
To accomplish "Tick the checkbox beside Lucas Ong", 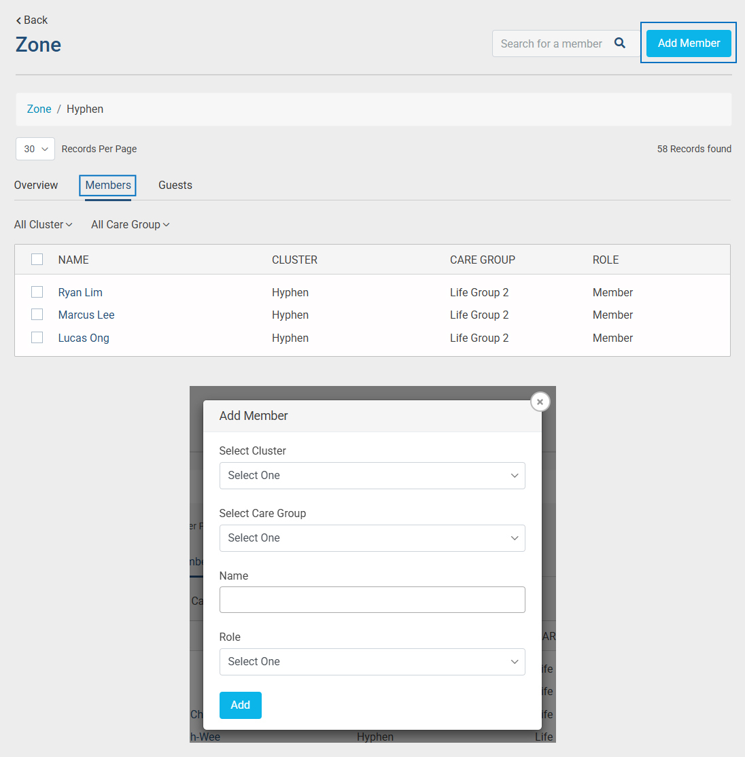I will coord(37,338).
